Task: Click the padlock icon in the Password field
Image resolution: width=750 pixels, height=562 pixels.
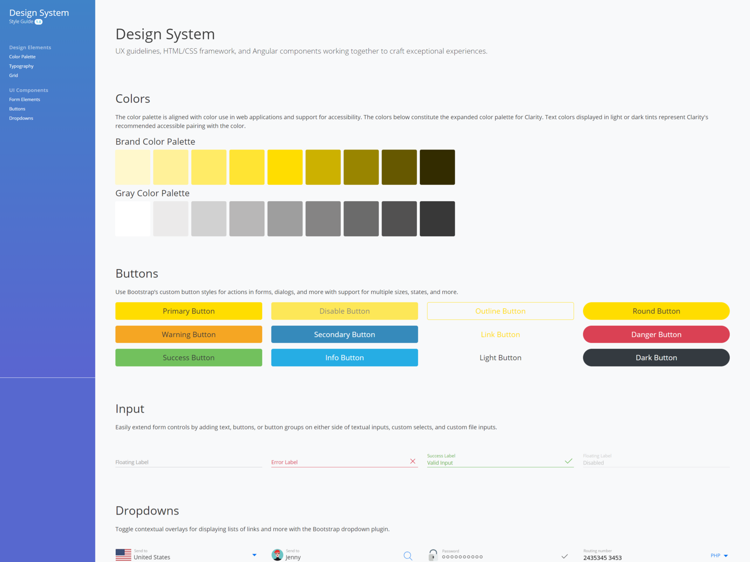Action: [x=433, y=555]
